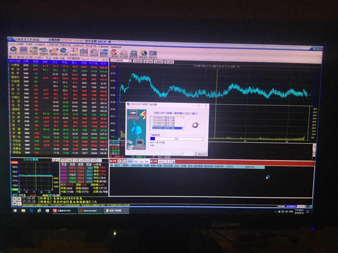Screen dimensions: 338x253
Task: Open the 即時新聞 news icon
Action: 94,52
